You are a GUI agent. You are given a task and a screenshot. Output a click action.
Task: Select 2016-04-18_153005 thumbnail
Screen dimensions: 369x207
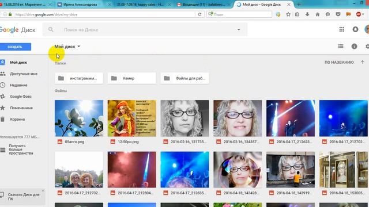pyautogui.click(x=344, y=170)
